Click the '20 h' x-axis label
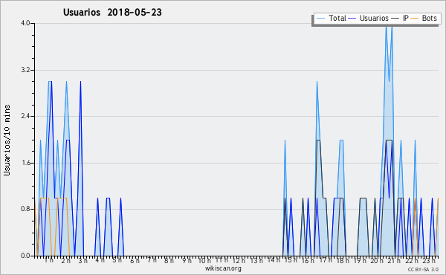Image resolution: width=446 pixels, height=275 pixels. click(x=377, y=261)
